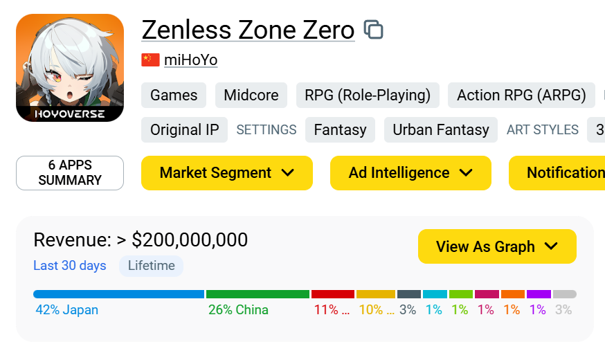Click the Action RPG (ARPG) tag

[521, 95]
